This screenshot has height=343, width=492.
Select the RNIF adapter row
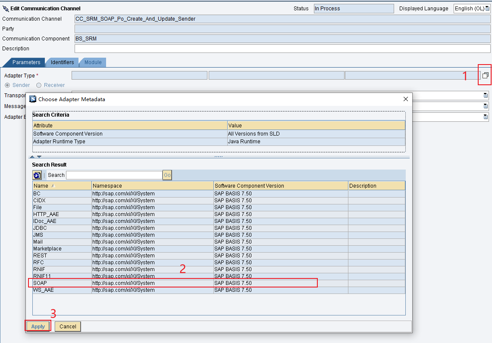pyautogui.click(x=219, y=269)
